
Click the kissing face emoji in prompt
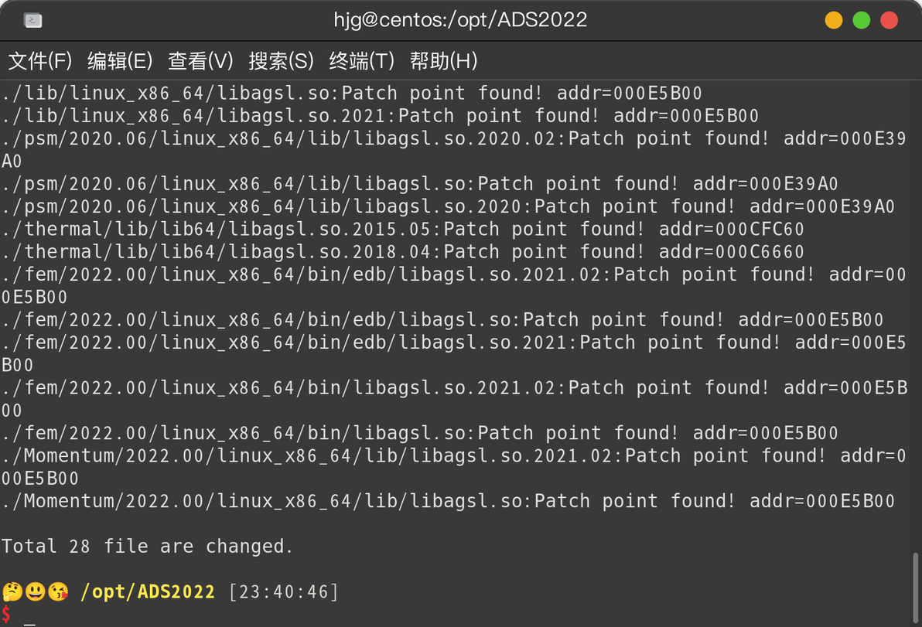(x=57, y=591)
